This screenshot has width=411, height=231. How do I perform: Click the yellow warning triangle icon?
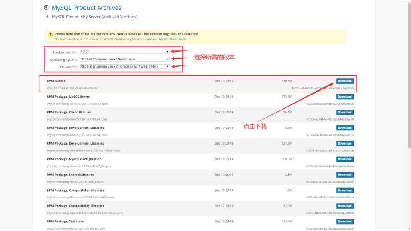51,34
